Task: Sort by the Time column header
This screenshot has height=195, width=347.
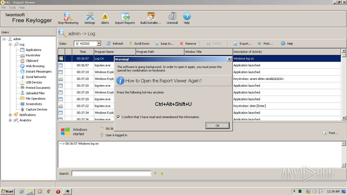Action: point(83,52)
